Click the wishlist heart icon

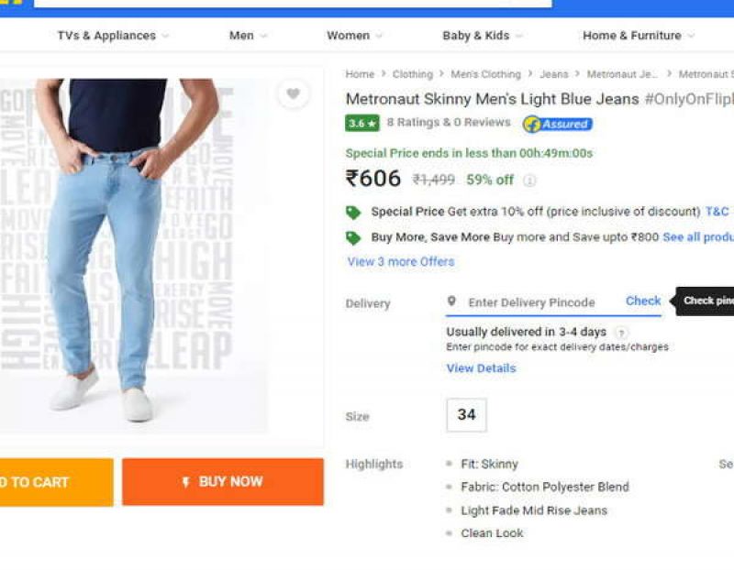(292, 93)
